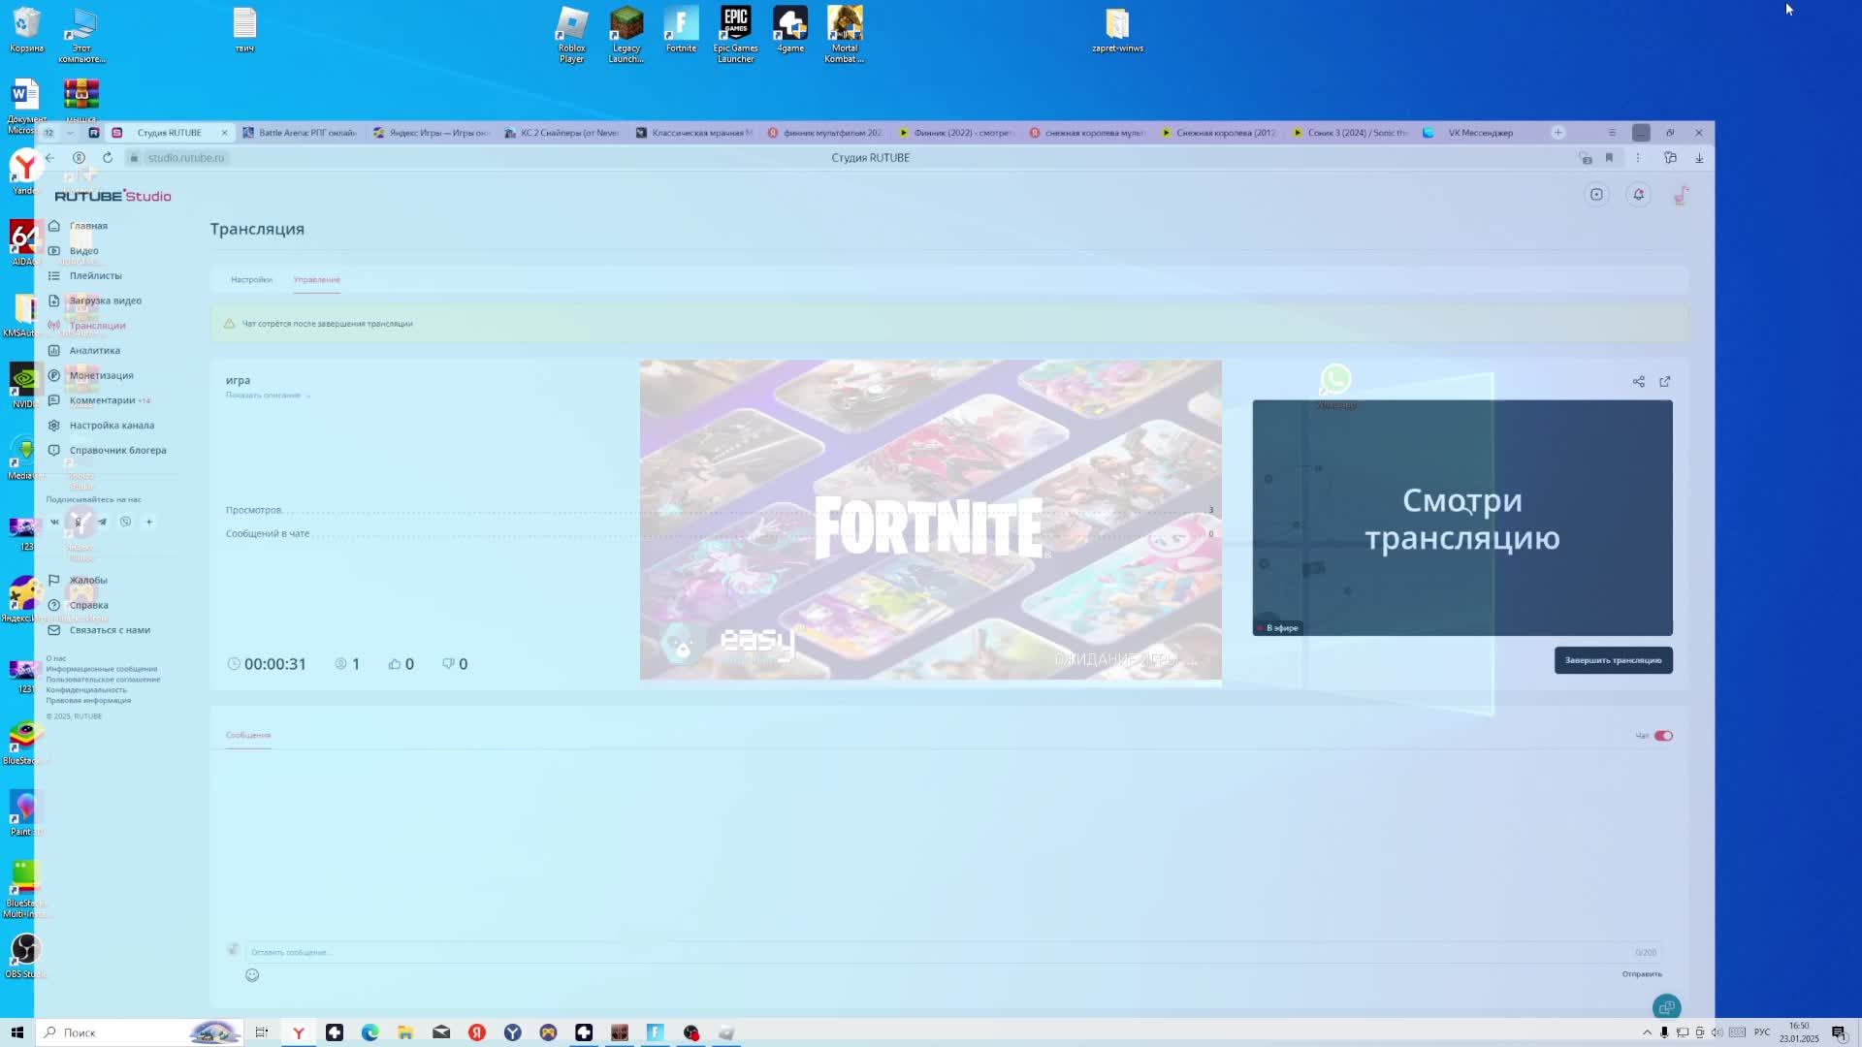Toggle the Чат switch off
The width and height of the screenshot is (1862, 1047).
click(x=1663, y=736)
